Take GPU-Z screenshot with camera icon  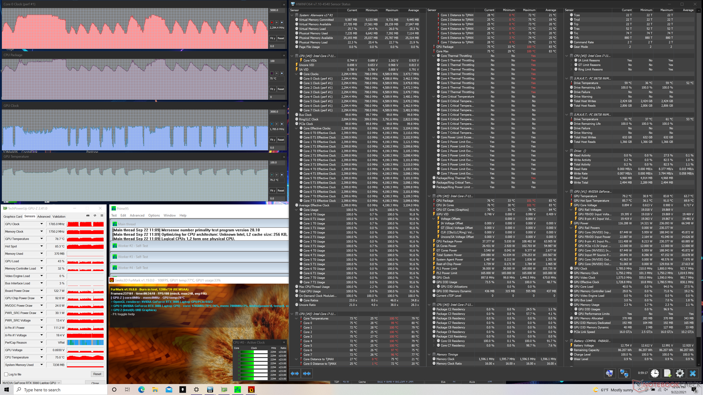88,215
